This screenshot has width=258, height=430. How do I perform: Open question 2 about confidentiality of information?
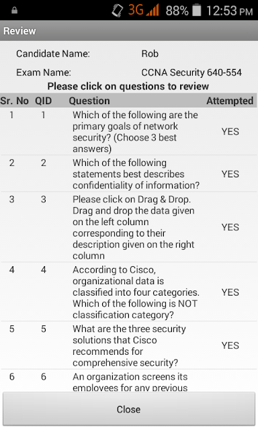pos(129,174)
